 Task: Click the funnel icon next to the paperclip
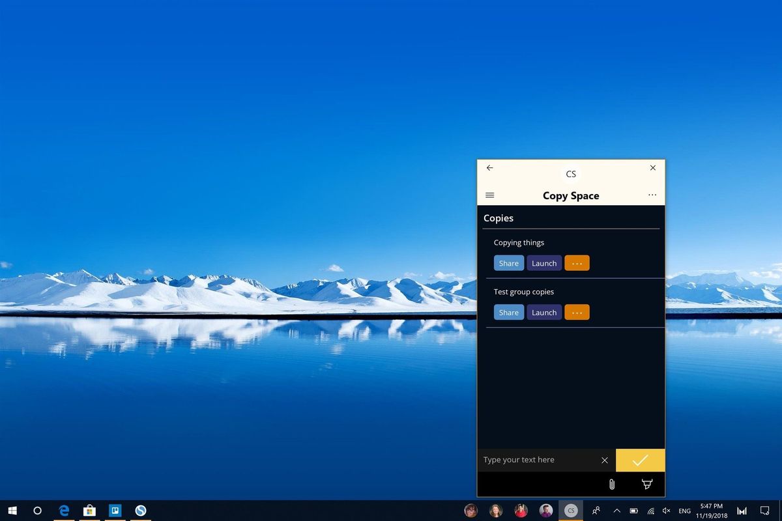coord(646,484)
